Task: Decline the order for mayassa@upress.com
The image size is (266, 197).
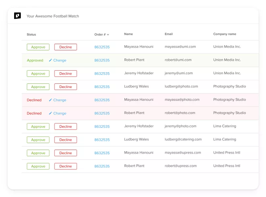Action: coord(65,153)
